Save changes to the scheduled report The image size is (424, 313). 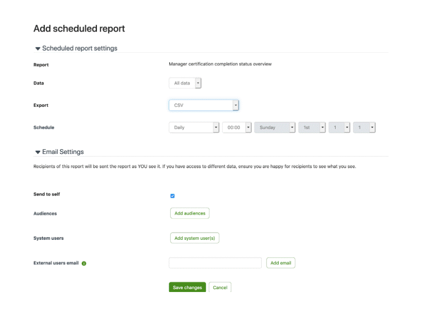[x=187, y=287]
